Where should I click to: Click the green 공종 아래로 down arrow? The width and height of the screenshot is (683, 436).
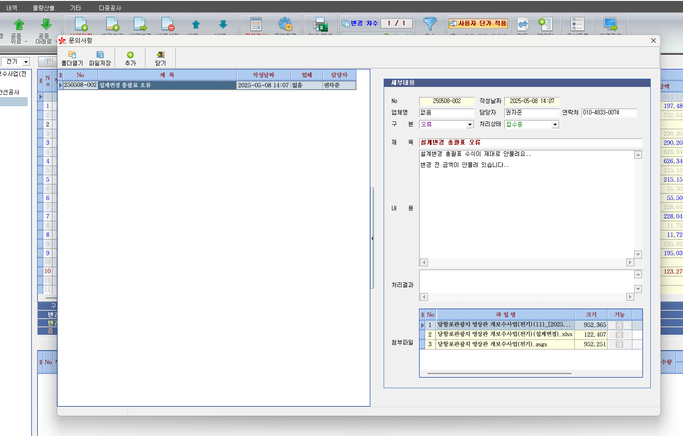point(46,25)
